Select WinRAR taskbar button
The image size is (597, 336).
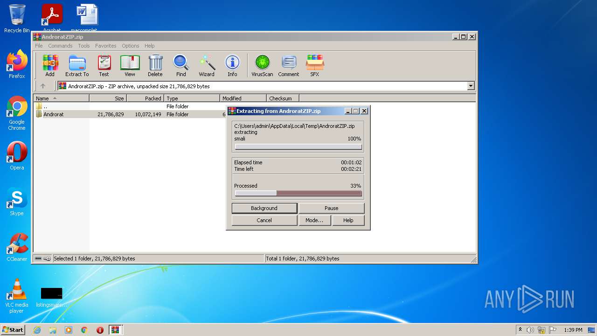coord(116,330)
